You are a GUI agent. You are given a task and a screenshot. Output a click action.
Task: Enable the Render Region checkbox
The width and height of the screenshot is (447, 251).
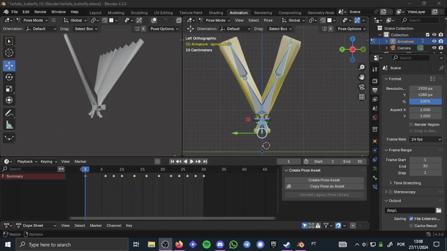tap(412, 124)
